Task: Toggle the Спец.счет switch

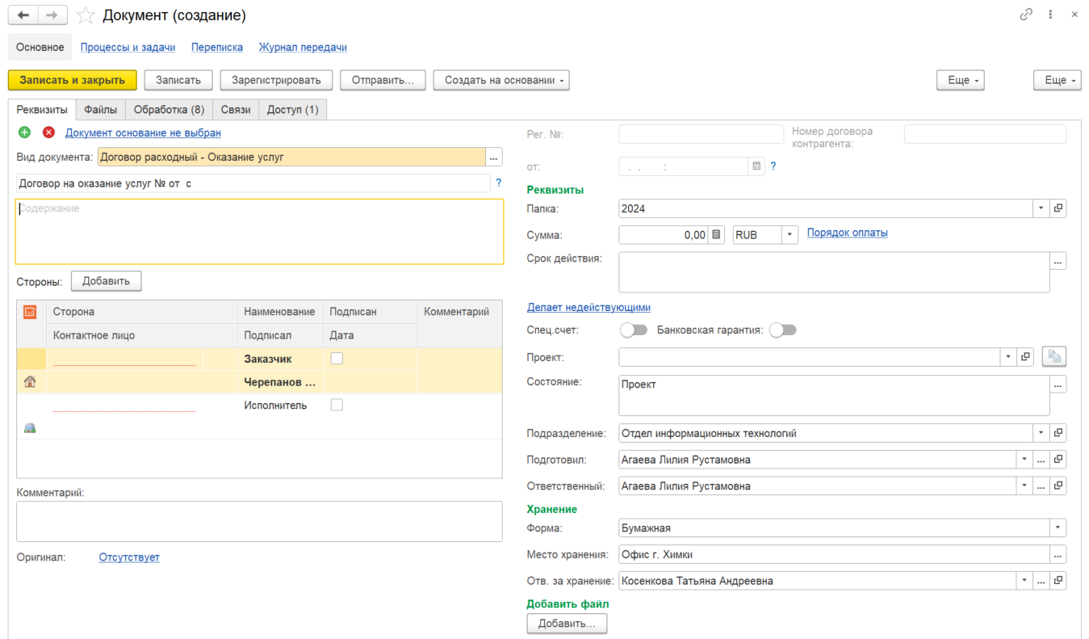Action: pos(634,330)
